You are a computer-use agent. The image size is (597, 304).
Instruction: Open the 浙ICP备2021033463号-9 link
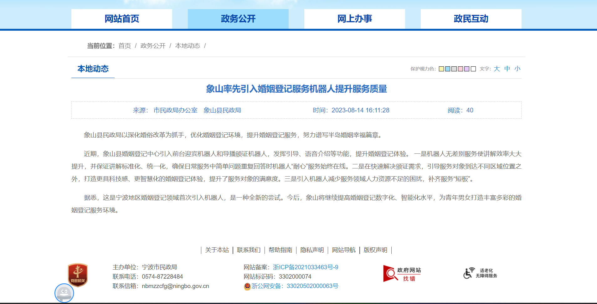pyautogui.click(x=306, y=267)
